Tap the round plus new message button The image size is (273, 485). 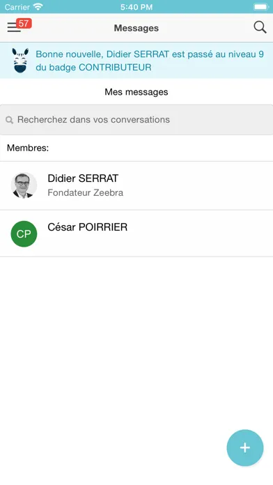pos(245,447)
